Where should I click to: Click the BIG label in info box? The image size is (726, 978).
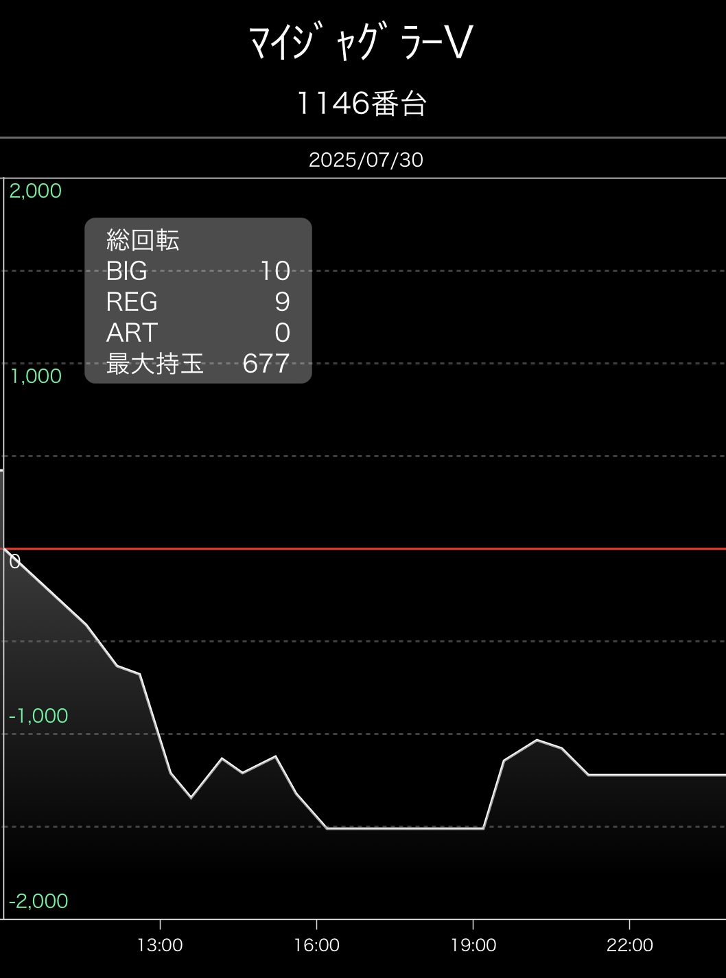pos(127,271)
